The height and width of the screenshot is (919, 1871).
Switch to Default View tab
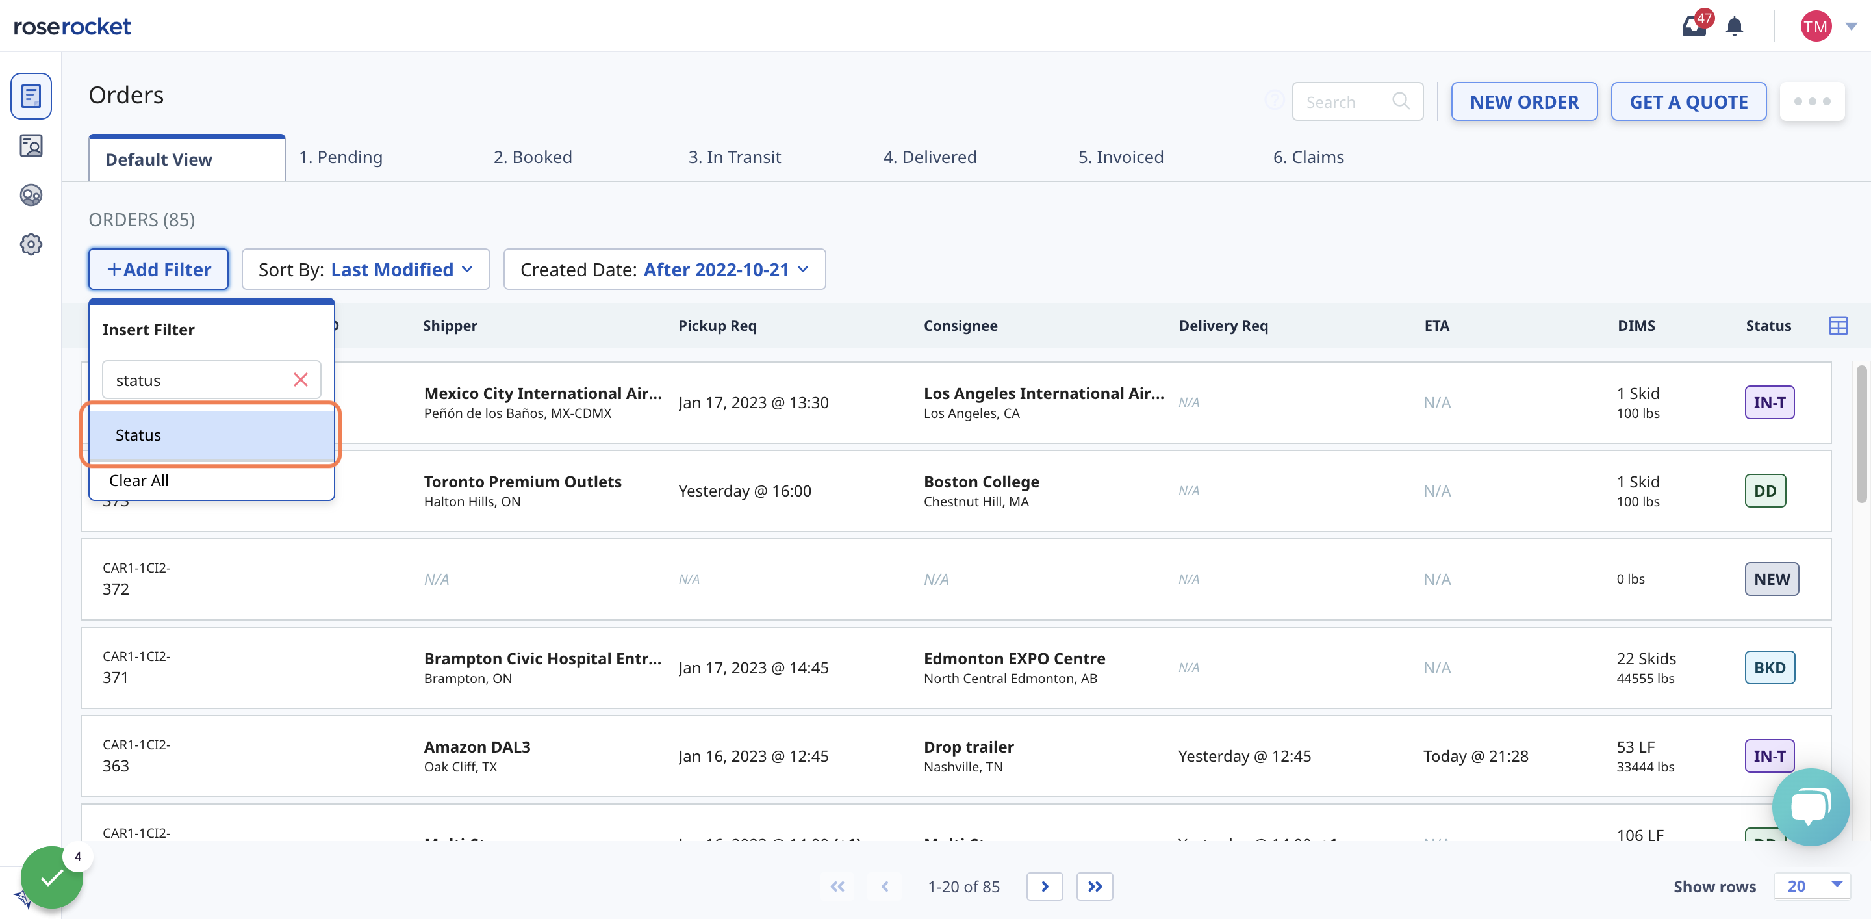tap(186, 159)
